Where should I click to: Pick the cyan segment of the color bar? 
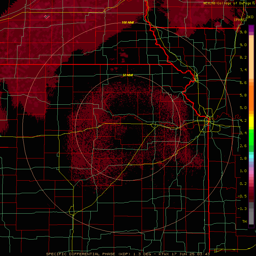point(251,156)
